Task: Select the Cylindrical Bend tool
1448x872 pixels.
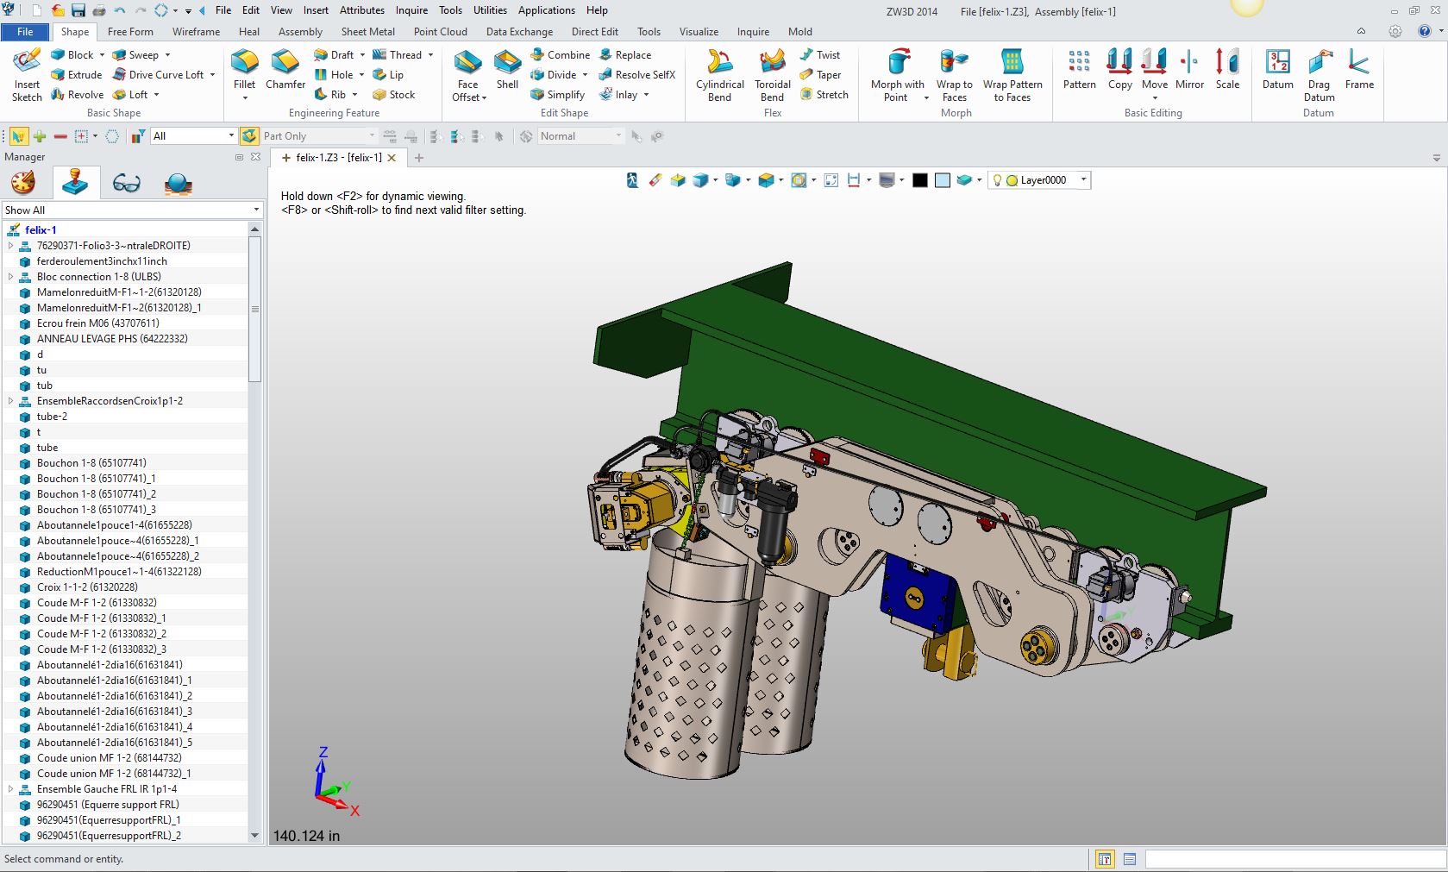Action: [718, 74]
